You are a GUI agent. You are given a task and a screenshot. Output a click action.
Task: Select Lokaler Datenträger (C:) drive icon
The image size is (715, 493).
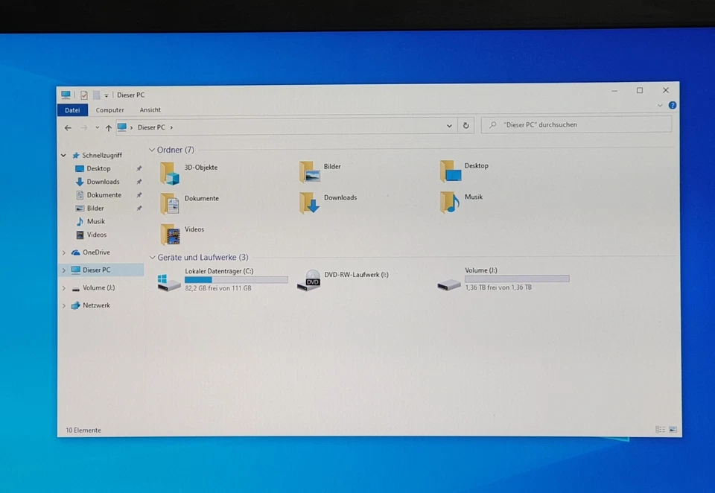coord(169,282)
